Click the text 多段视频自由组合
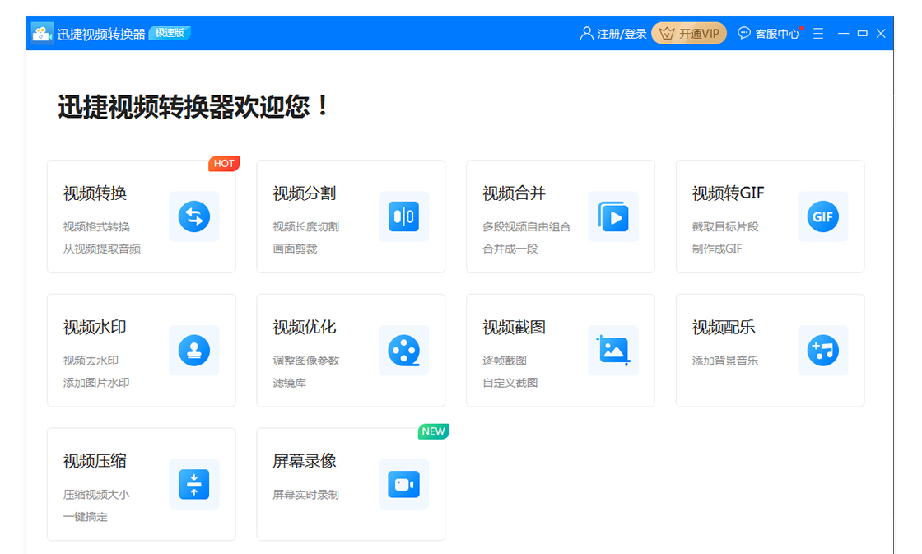 [526, 227]
